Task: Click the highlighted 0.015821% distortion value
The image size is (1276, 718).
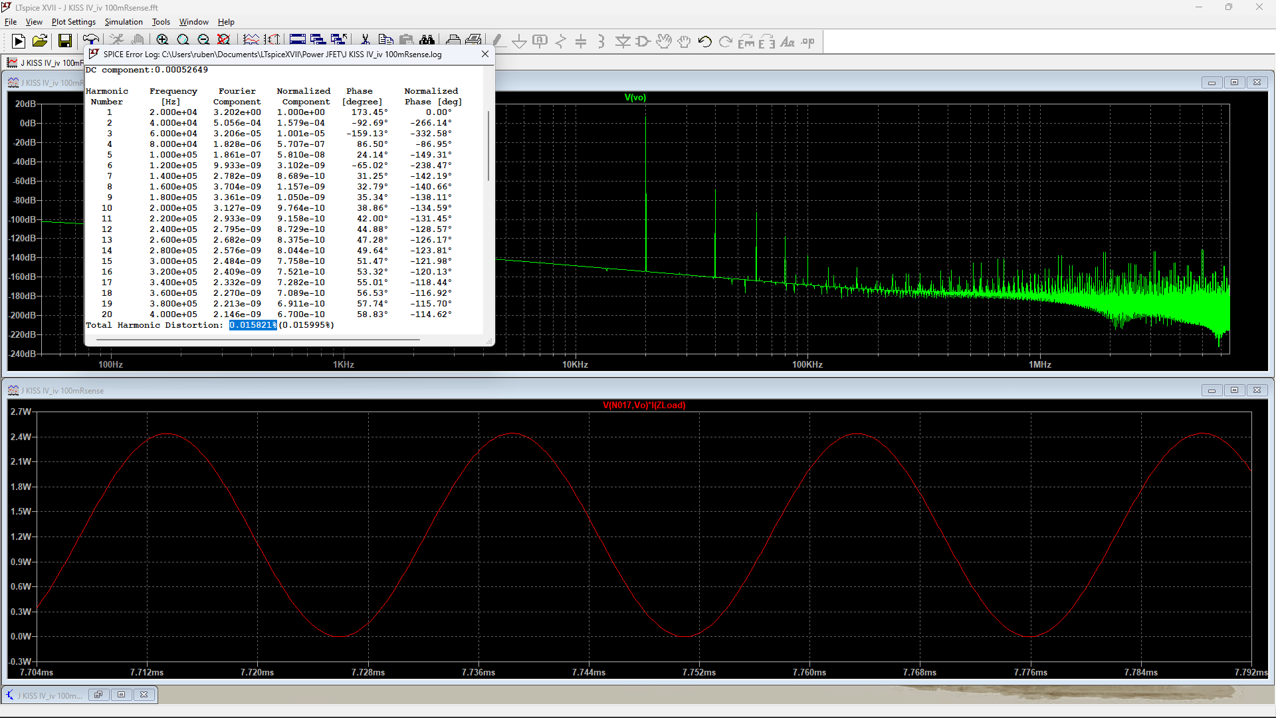Action: [253, 325]
